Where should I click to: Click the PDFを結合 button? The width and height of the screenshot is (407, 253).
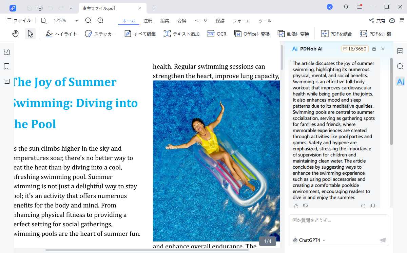click(x=336, y=34)
